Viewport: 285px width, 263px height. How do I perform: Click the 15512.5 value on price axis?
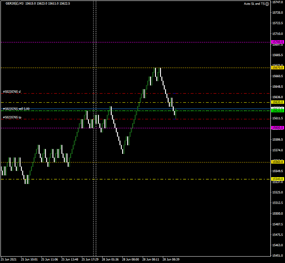click(x=277, y=203)
